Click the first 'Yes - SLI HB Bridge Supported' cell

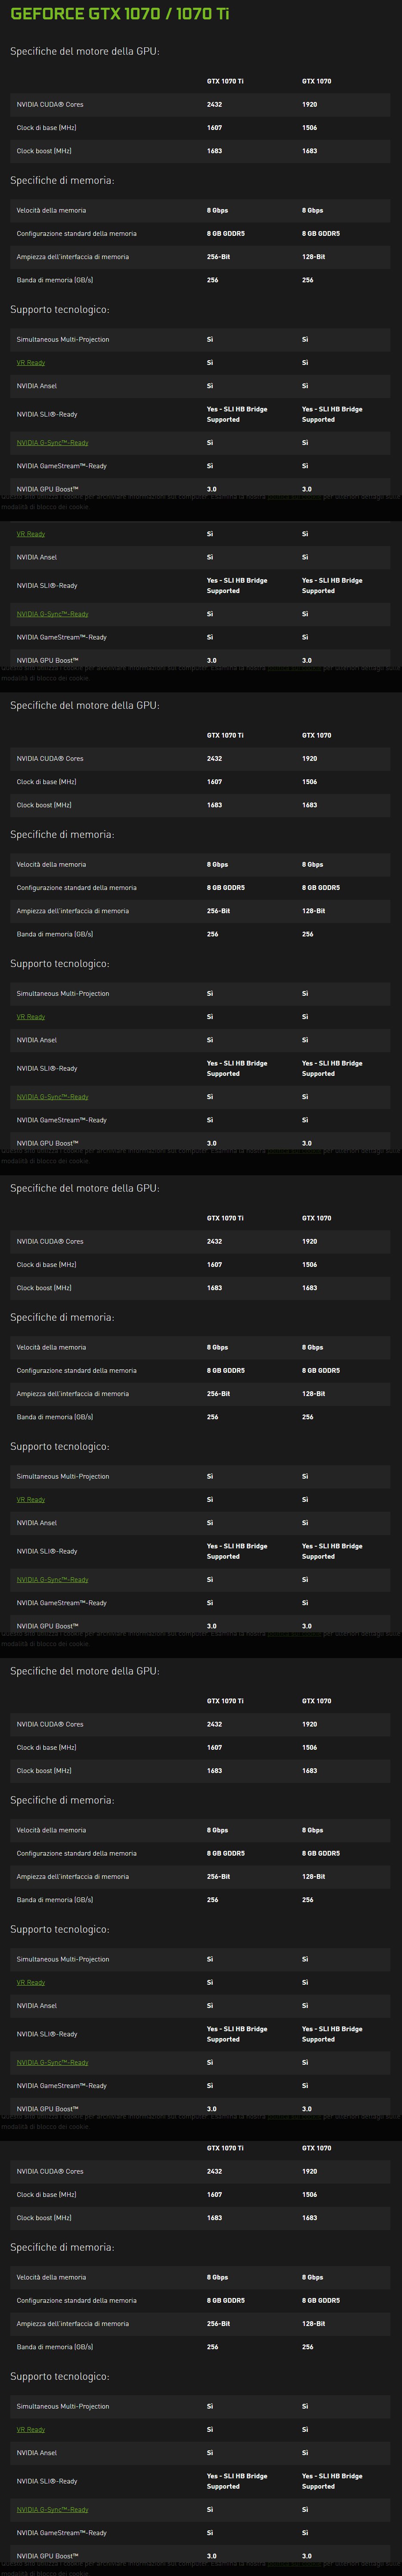point(237,414)
